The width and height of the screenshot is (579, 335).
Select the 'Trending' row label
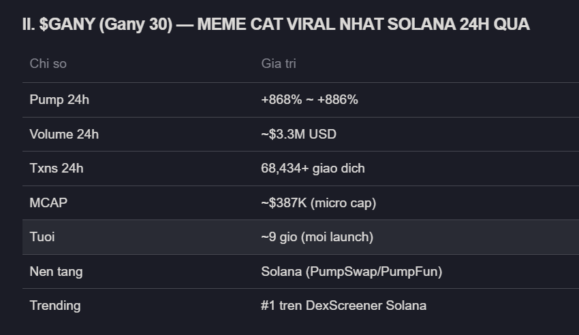54,306
